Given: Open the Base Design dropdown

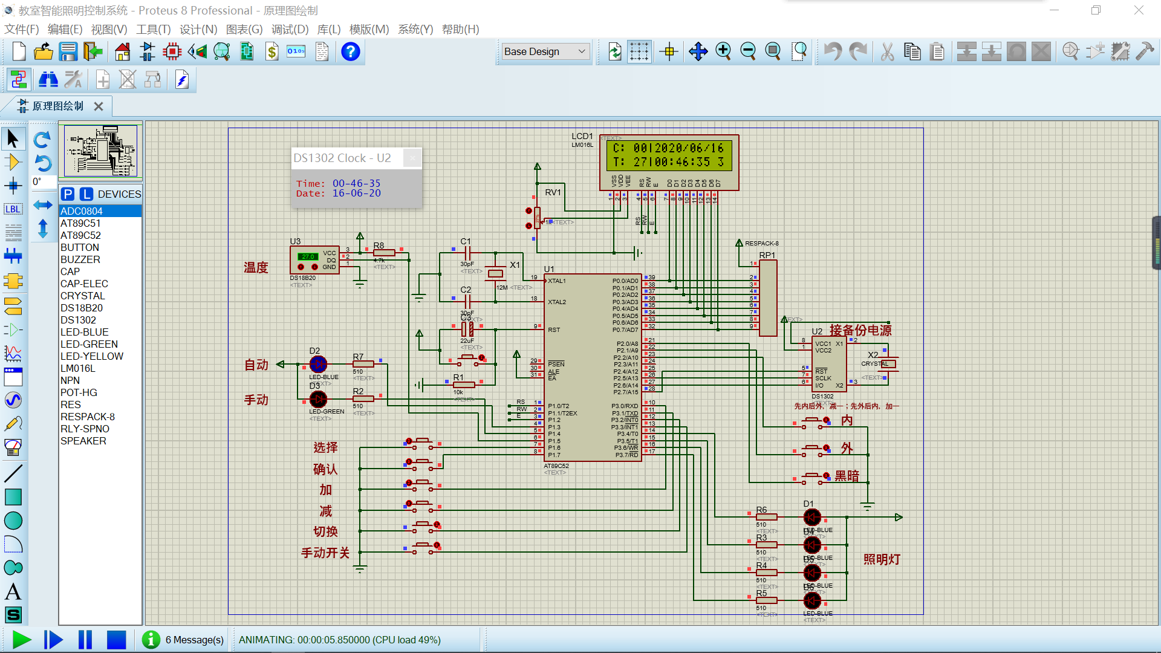Looking at the screenshot, I should point(545,51).
